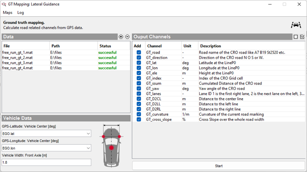Click the Status column header
Image resolution: width=307 pixels, height=172 pixels.
tap(105, 46)
